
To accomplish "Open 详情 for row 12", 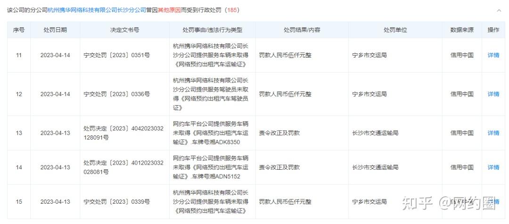I will pyautogui.click(x=493, y=94).
